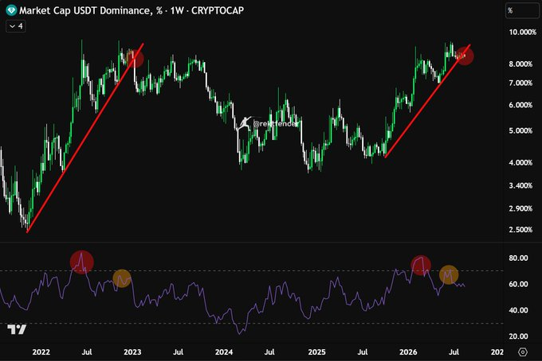
Task: Click the 6.000% price axis label
Action: point(520,105)
